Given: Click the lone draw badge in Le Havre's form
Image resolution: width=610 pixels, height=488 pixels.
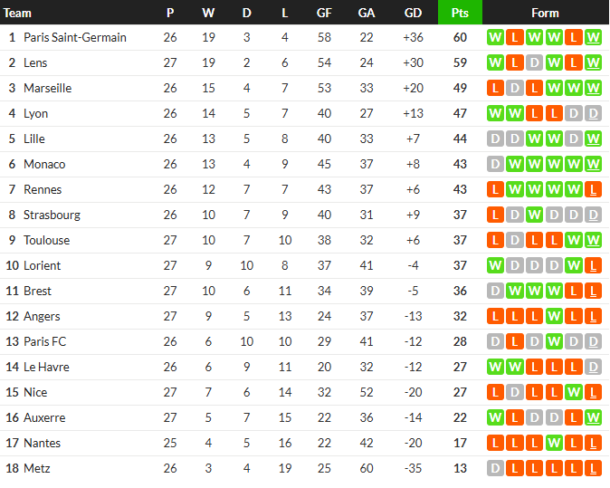Looking at the screenshot, I should pyautogui.click(x=593, y=367).
